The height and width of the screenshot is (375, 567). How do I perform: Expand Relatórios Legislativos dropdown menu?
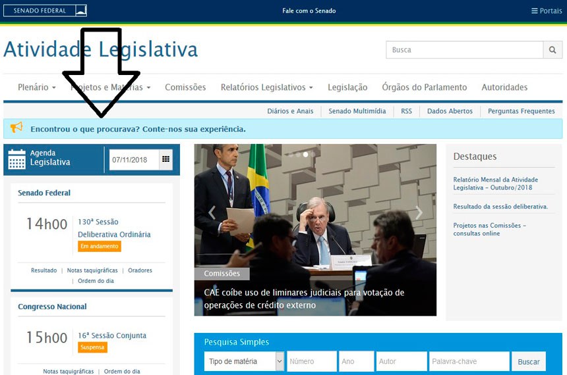pos(266,87)
